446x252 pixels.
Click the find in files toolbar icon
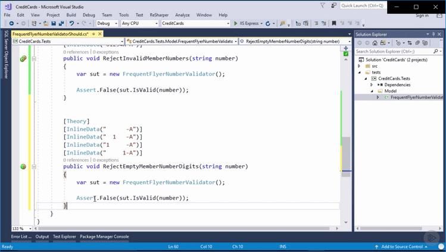pos(282,24)
